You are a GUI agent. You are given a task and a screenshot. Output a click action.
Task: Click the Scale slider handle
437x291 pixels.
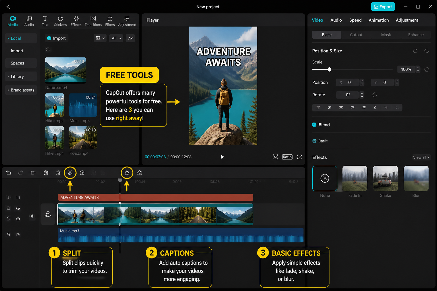[329, 69]
